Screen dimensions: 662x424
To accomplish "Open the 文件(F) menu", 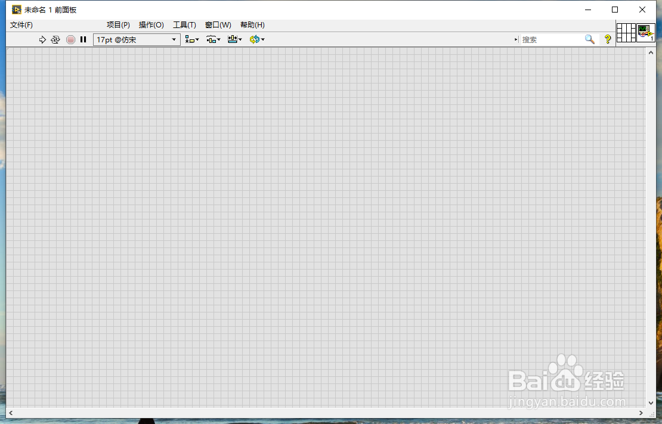I will tap(21, 25).
